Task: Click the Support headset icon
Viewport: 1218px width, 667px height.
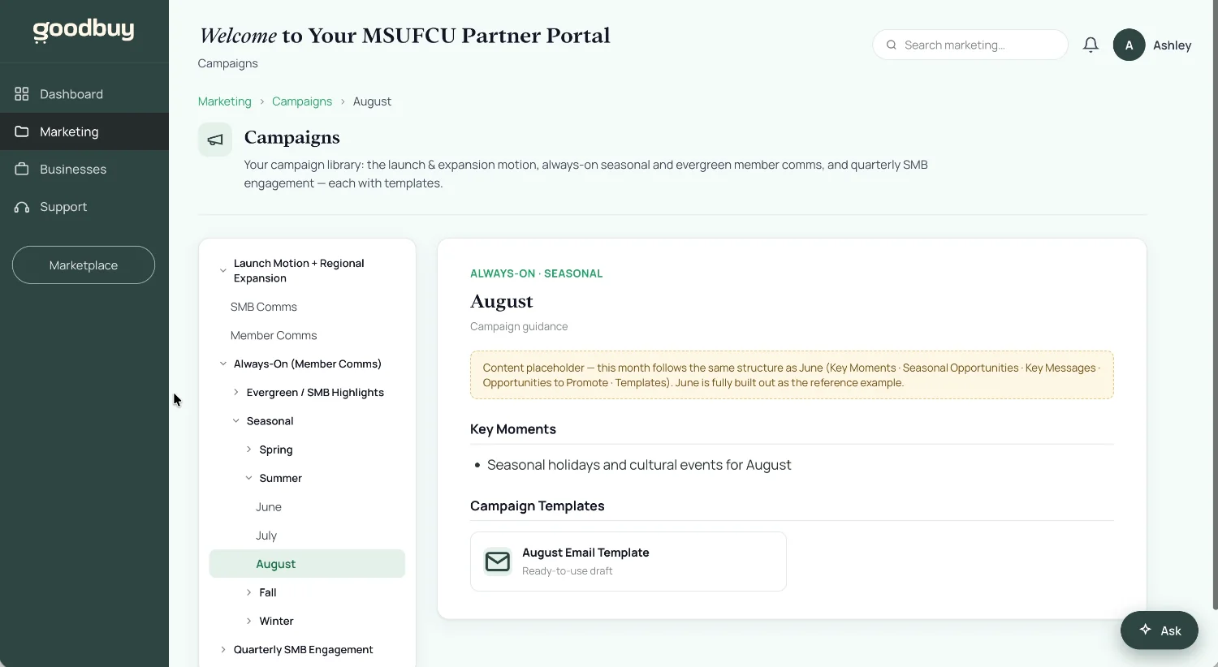Action: pyautogui.click(x=22, y=207)
